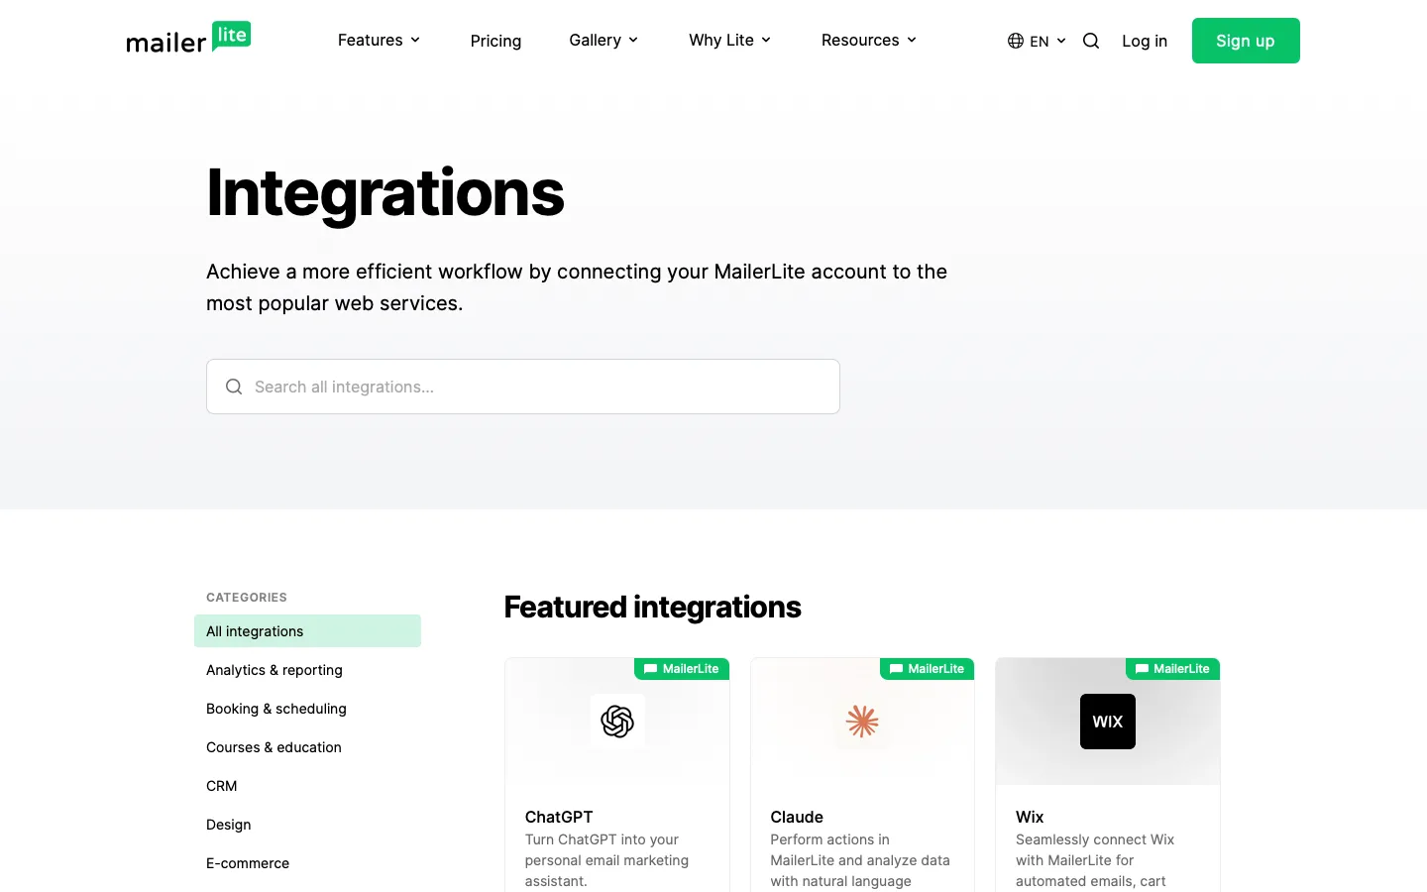Image resolution: width=1427 pixels, height=892 pixels.
Task: Click ChatGPT card description text
Action: (x=606, y=860)
